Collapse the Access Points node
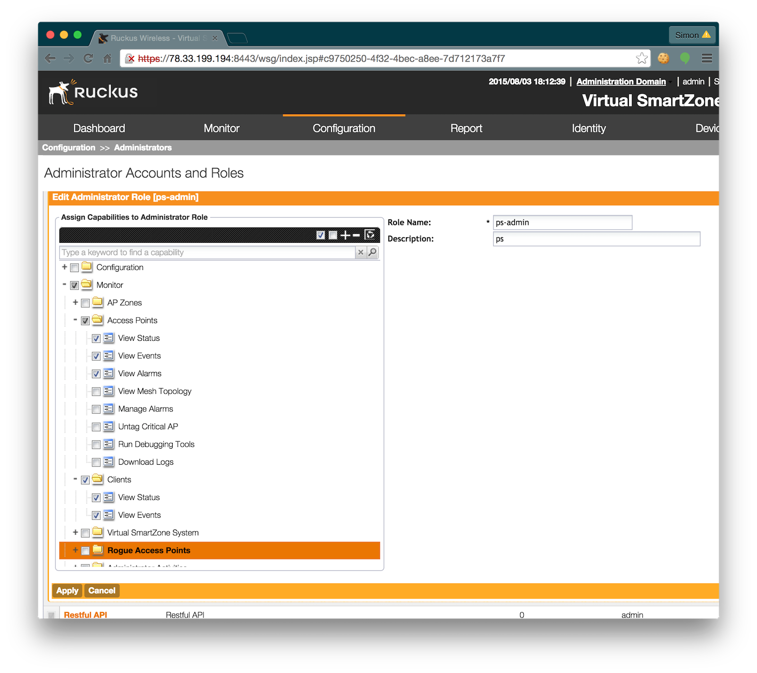This screenshot has width=757, height=673. (75, 320)
